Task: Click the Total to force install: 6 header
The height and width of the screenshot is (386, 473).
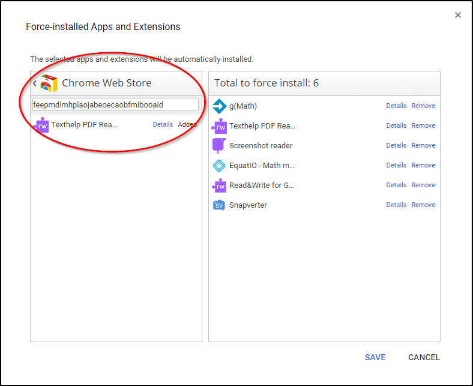Action: (x=267, y=83)
